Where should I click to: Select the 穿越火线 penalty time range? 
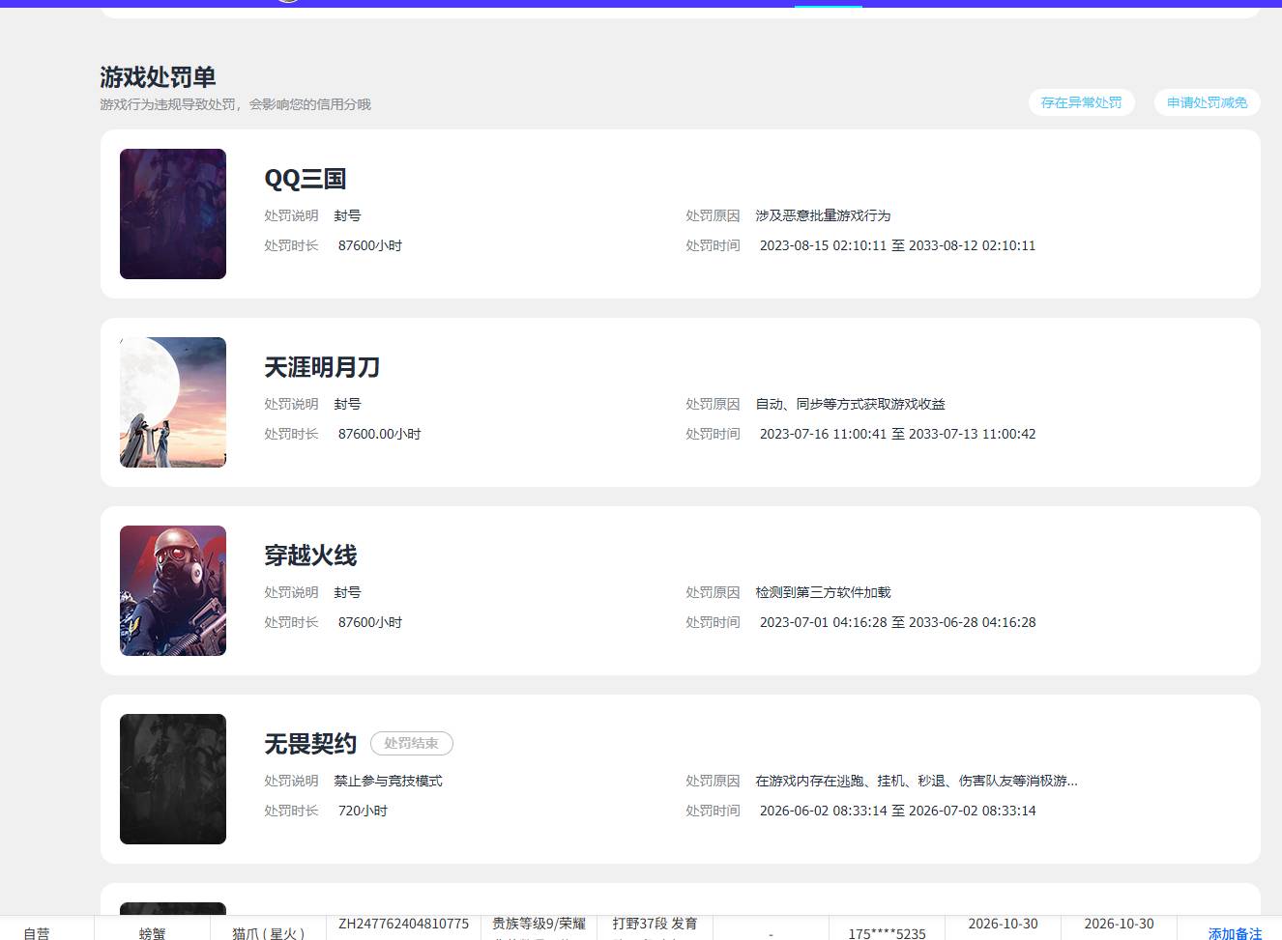pyautogui.click(x=897, y=622)
